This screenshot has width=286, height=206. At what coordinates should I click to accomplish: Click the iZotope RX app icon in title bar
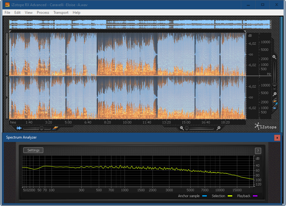7,5
